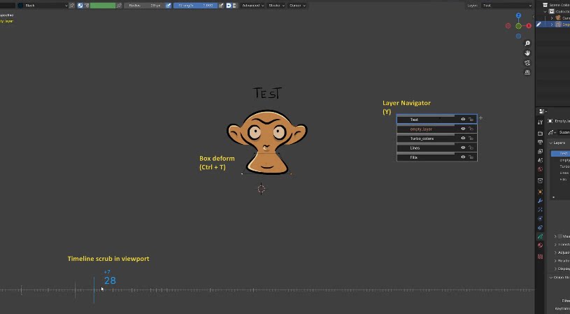Image resolution: width=570 pixels, height=314 pixels.
Task: Expand the Display panel
Action: (x=555, y=269)
